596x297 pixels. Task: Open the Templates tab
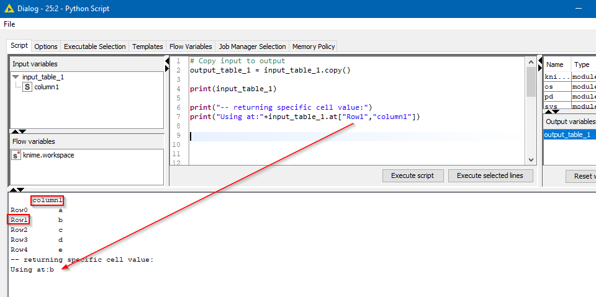pyautogui.click(x=148, y=47)
